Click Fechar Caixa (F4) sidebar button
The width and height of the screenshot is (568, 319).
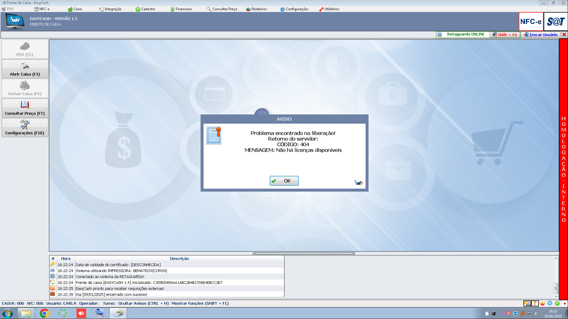point(25,88)
